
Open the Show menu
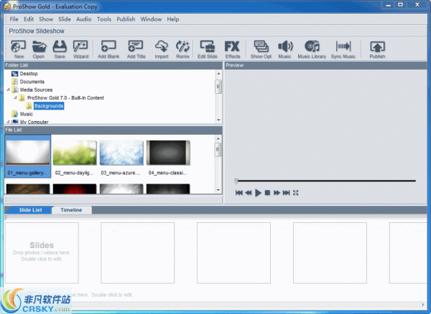(46, 19)
